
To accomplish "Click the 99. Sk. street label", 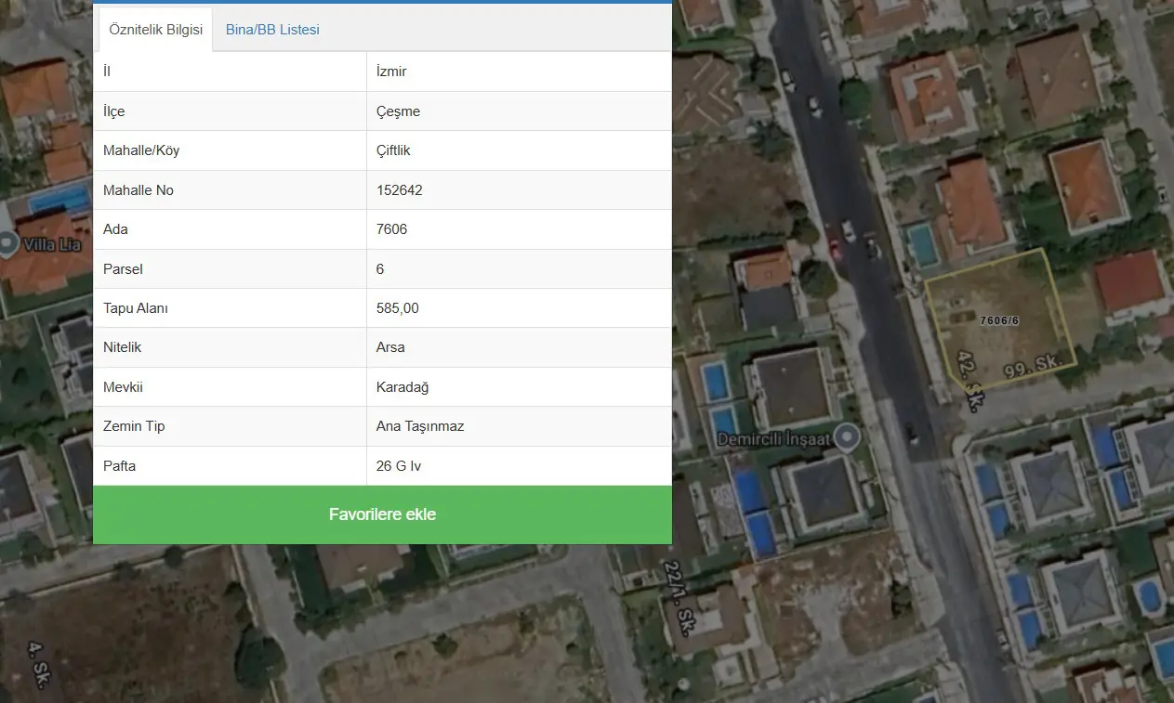I will (1034, 366).
